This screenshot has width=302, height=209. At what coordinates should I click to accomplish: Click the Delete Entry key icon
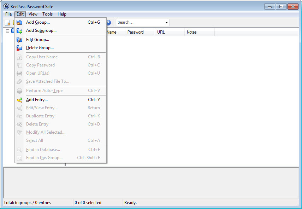click(19, 124)
